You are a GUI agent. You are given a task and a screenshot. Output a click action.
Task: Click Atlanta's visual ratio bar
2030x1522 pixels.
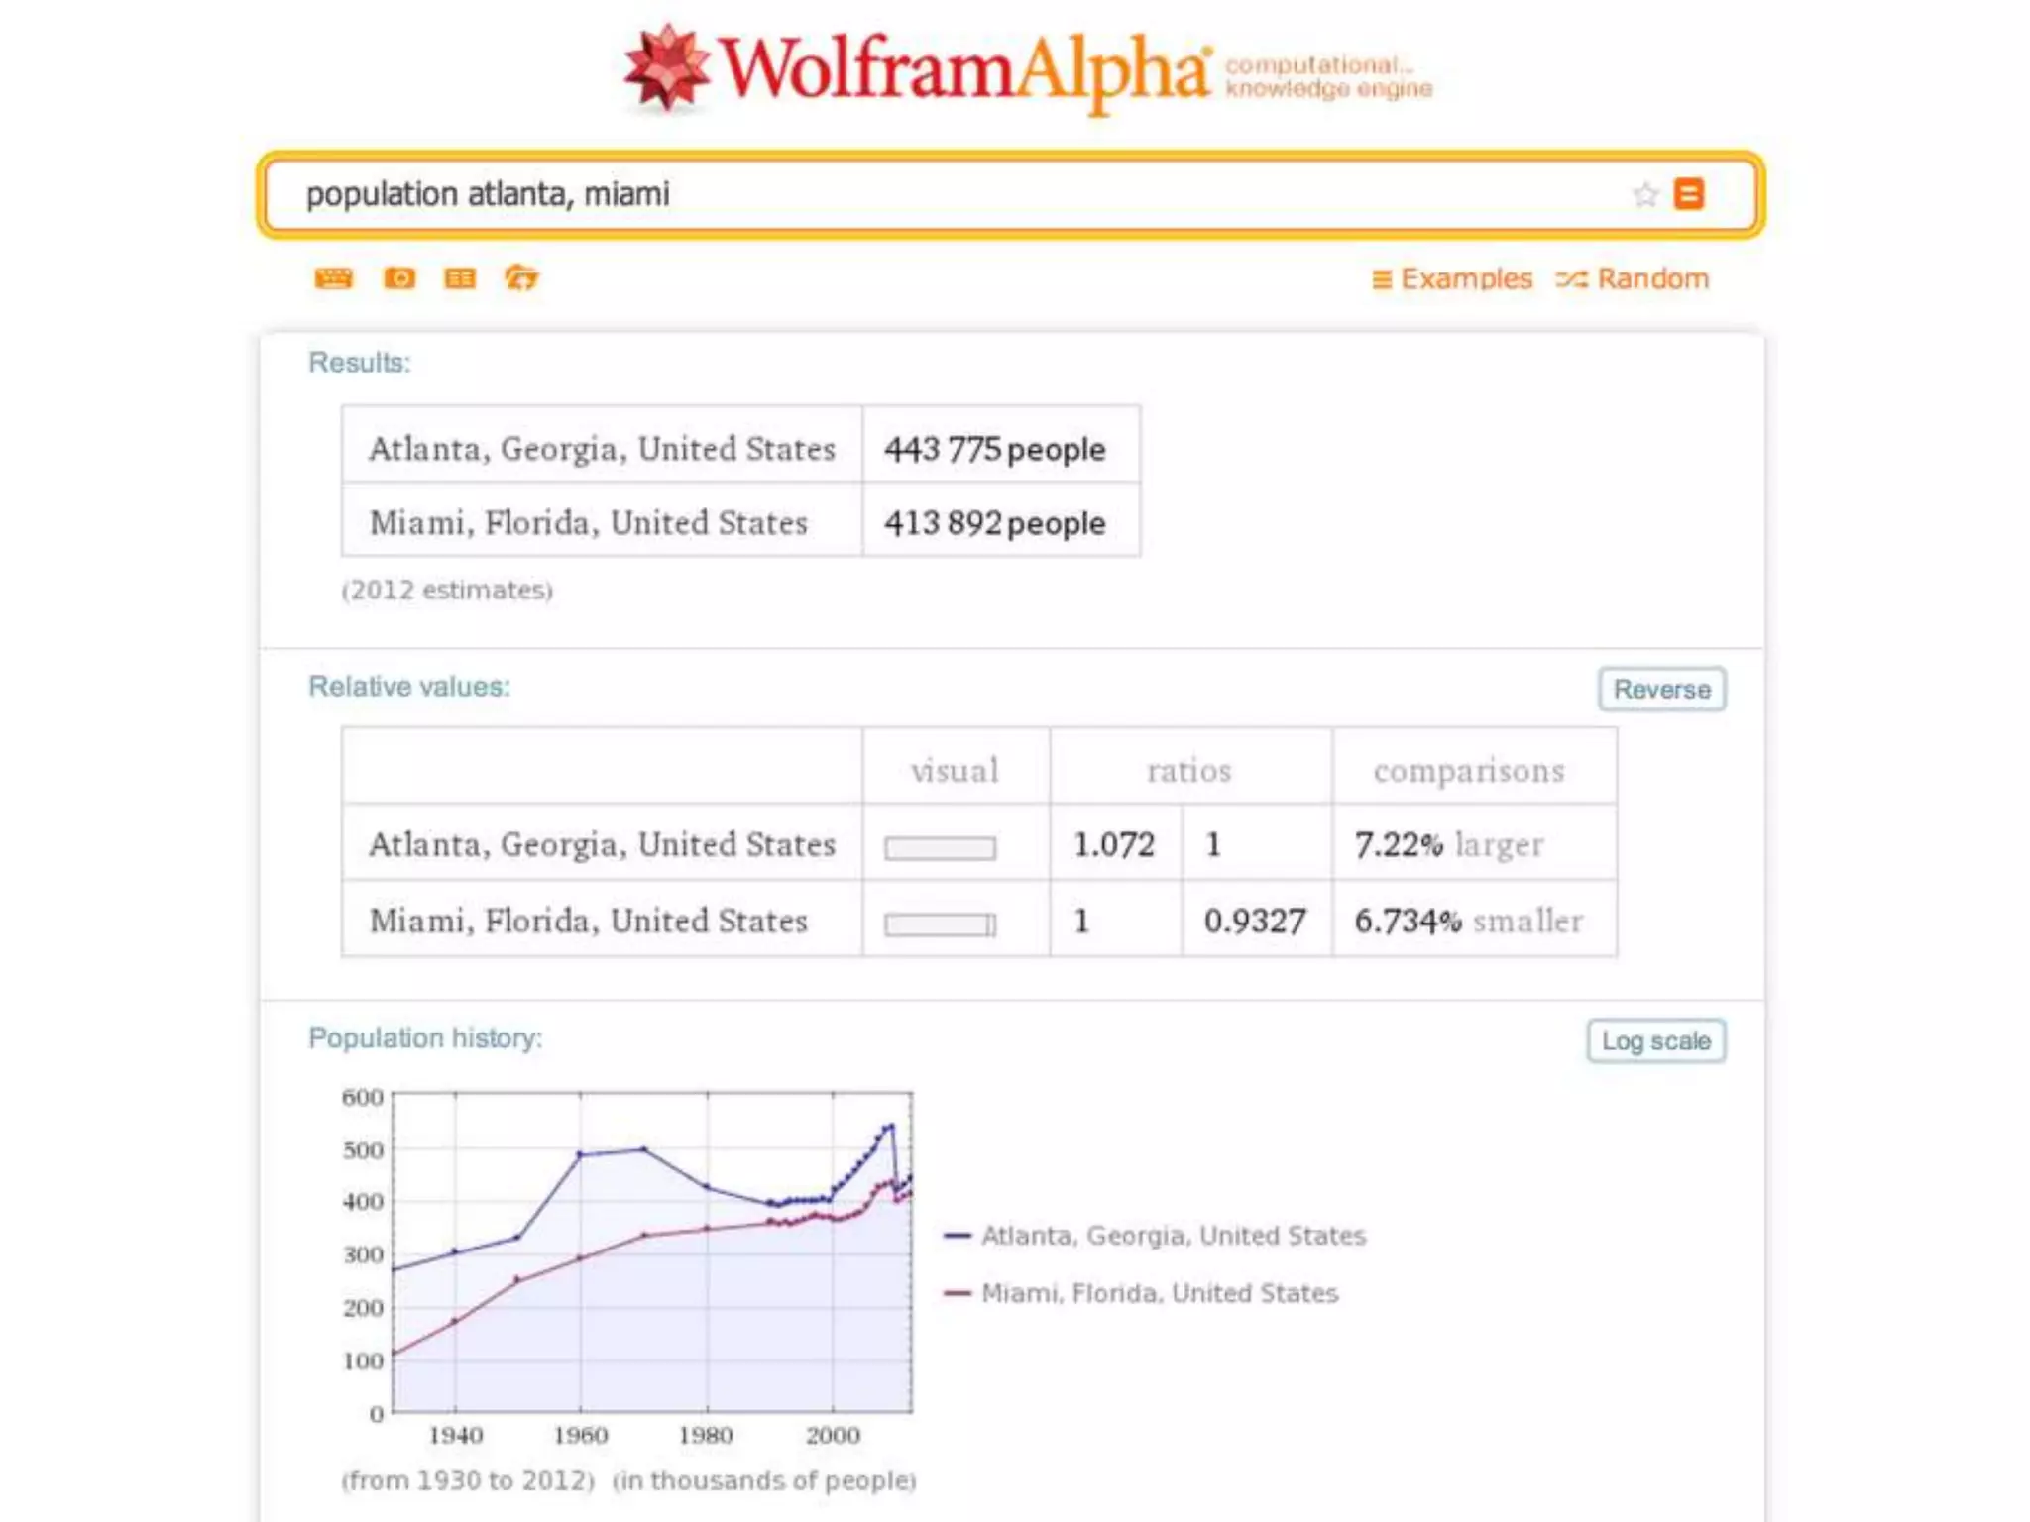coord(940,848)
